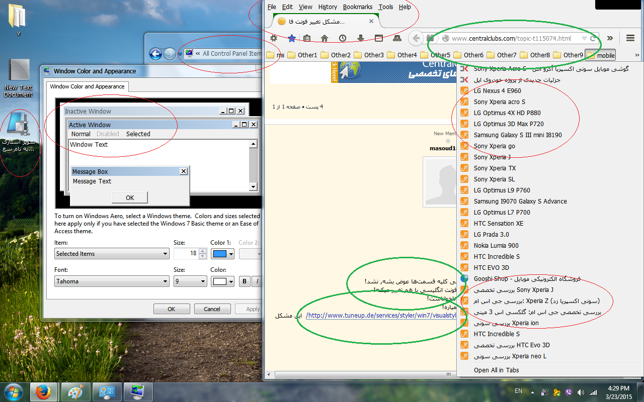This screenshot has height=402, width=644.
Task: Open the tuneup.de visualstyle link
Action: (x=380, y=316)
